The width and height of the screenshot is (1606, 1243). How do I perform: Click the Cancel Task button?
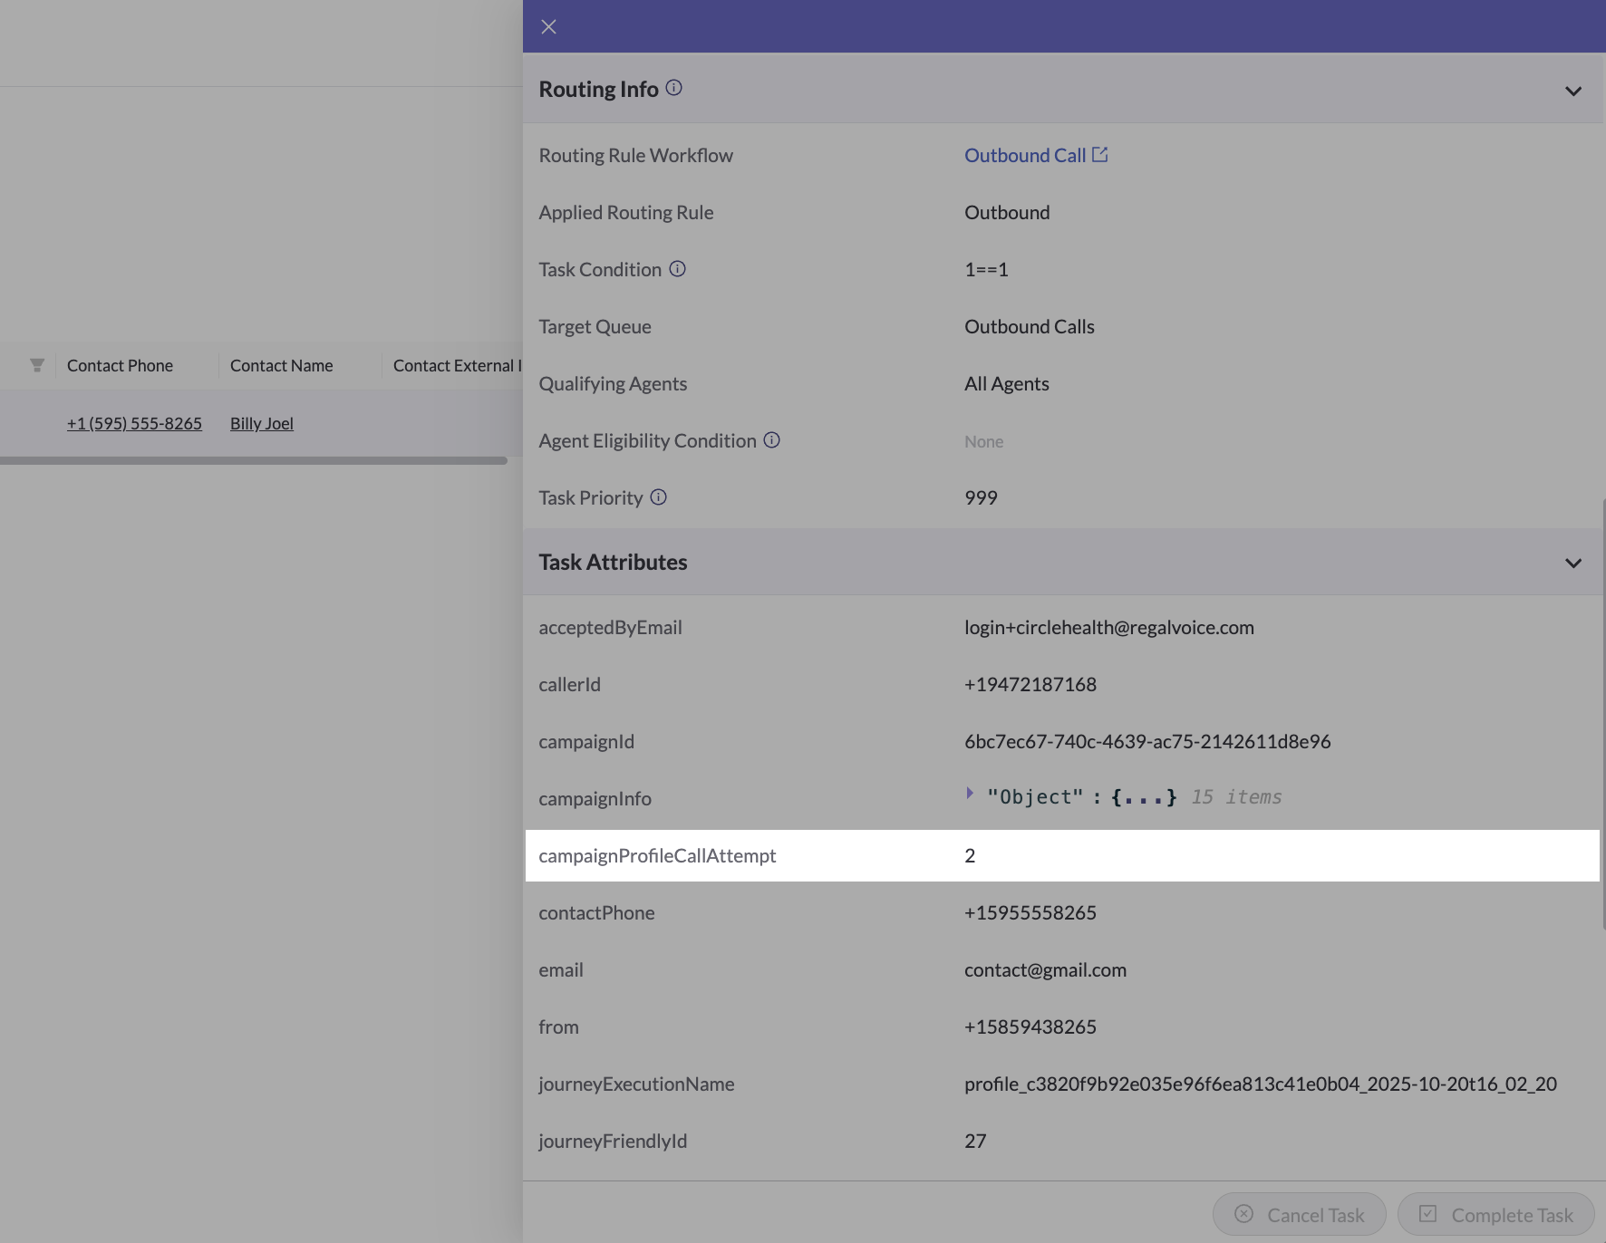point(1299,1214)
